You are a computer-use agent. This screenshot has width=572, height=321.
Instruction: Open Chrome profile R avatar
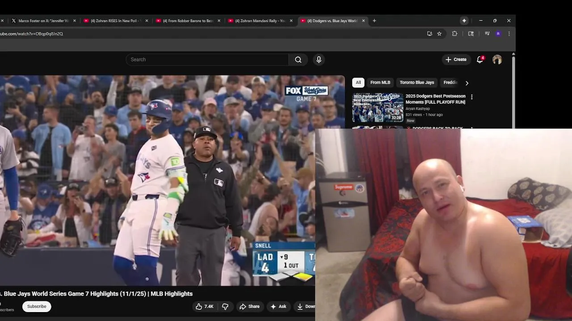click(498, 33)
